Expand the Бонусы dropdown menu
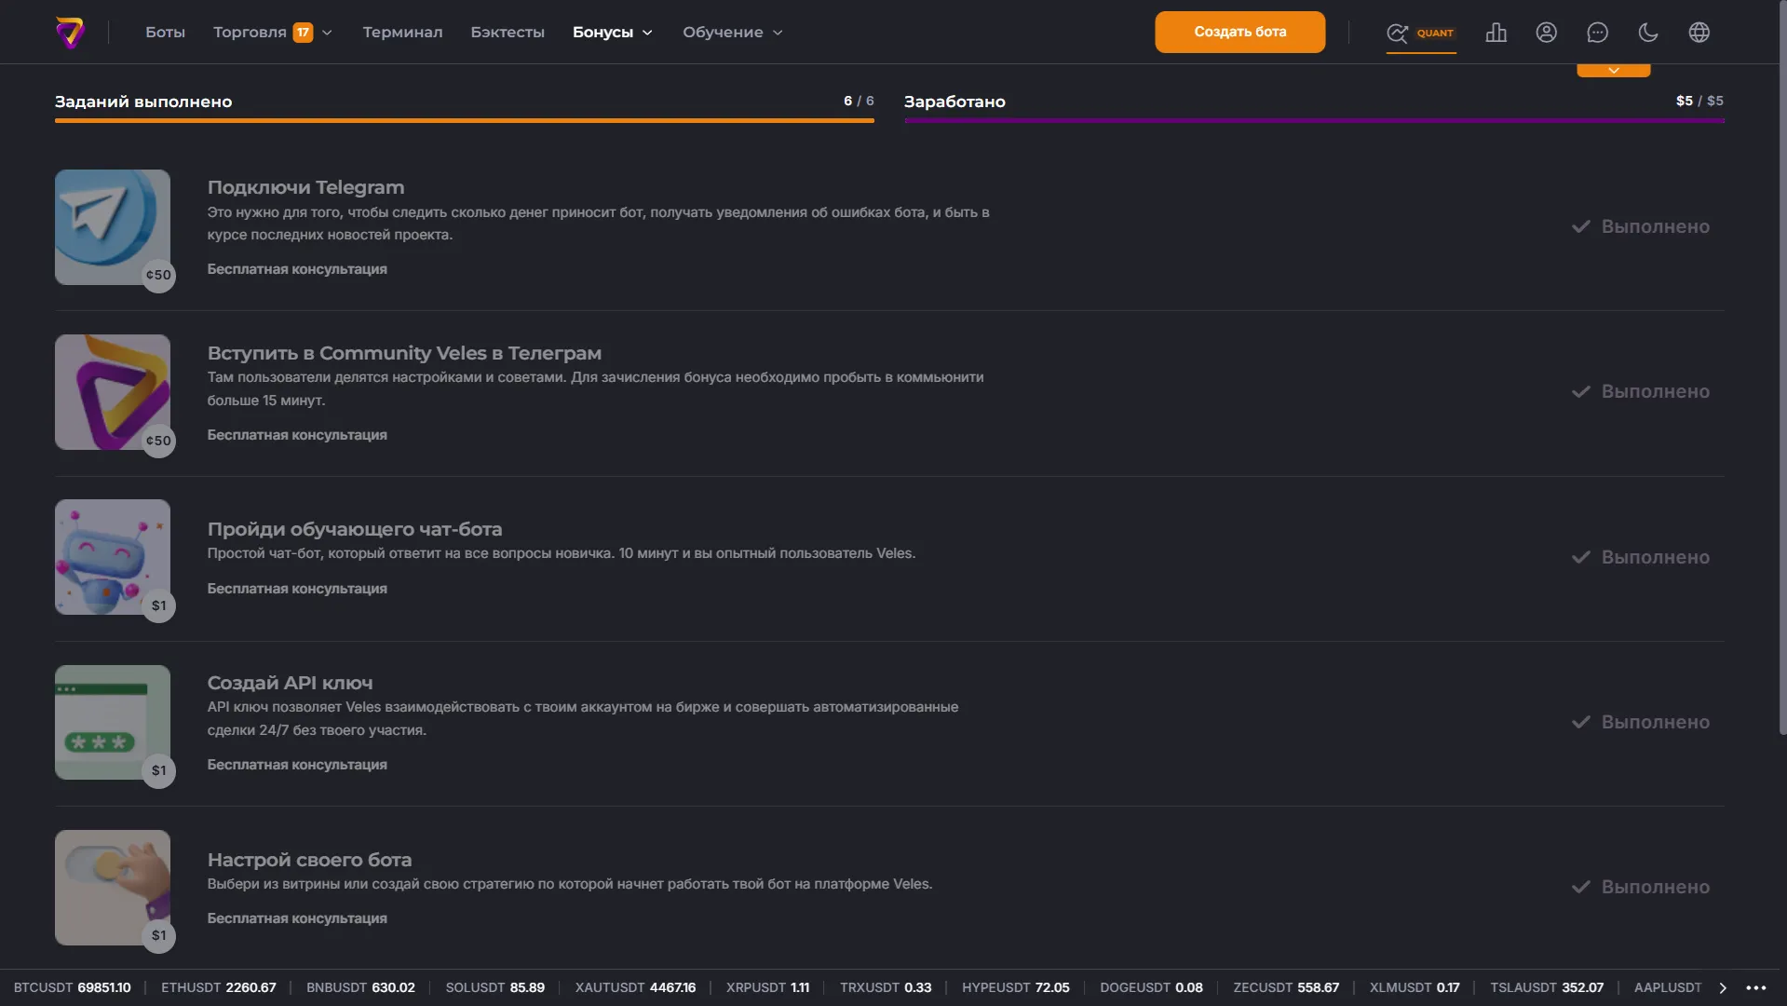 (x=613, y=33)
